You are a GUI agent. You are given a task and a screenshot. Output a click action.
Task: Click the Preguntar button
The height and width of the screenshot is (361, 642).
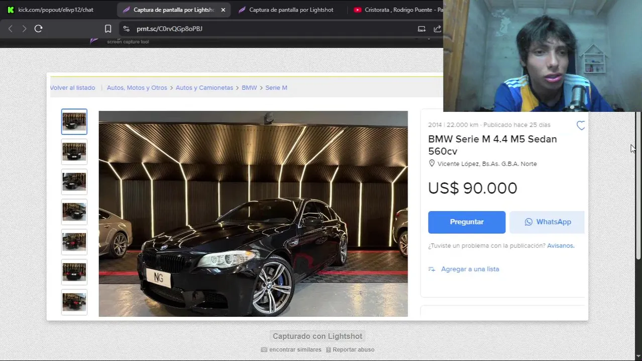click(467, 222)
